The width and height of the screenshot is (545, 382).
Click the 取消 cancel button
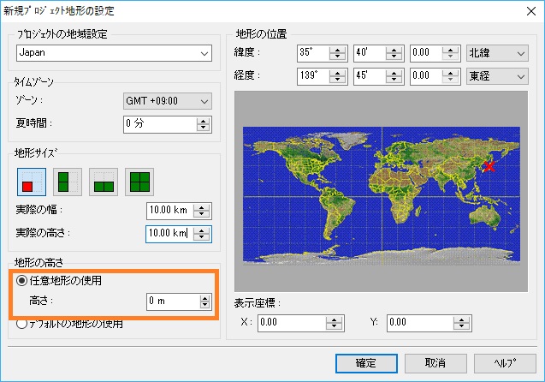435,362
